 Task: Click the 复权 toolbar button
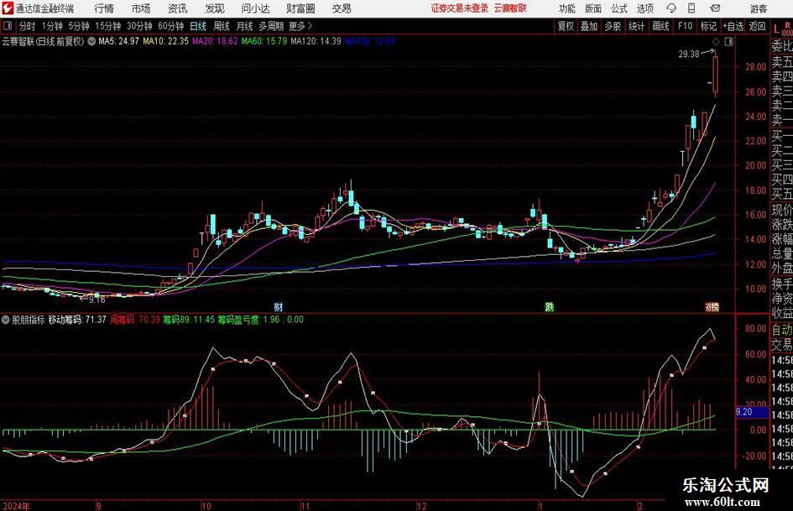565,26
